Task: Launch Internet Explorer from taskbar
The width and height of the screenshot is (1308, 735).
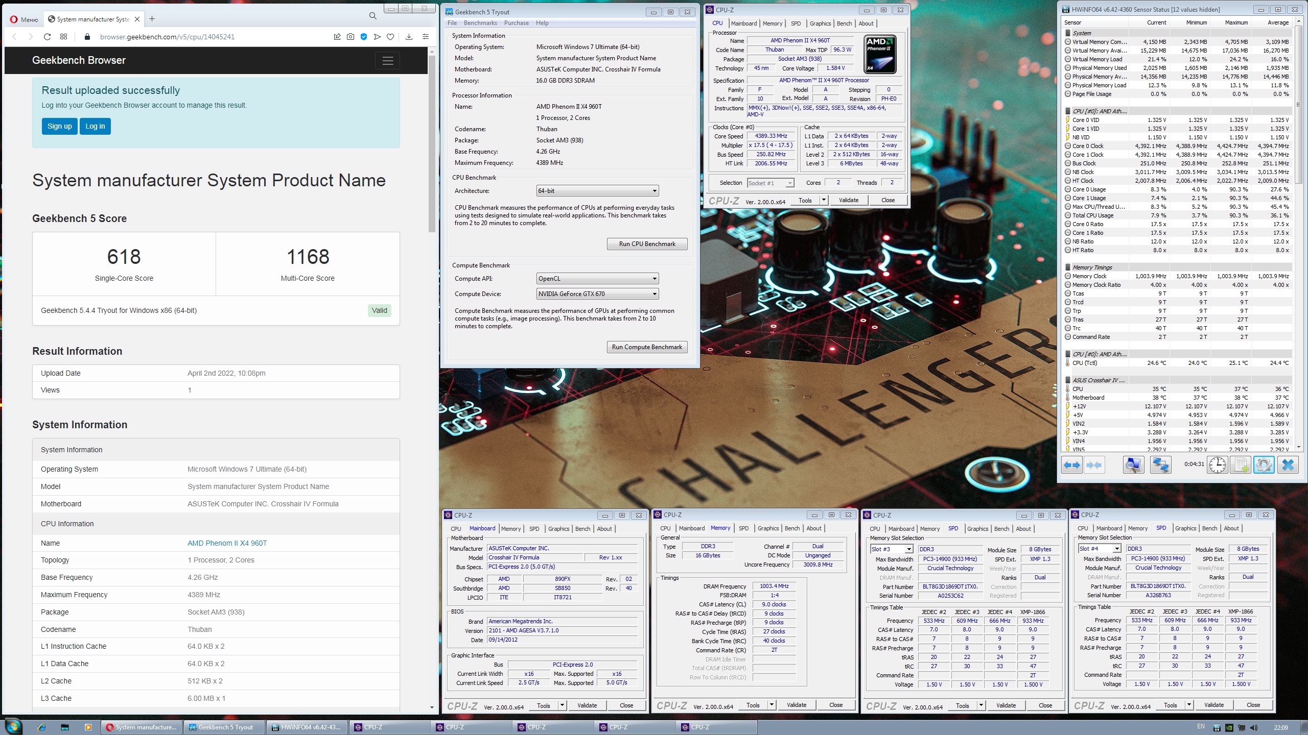Action: 41,727
